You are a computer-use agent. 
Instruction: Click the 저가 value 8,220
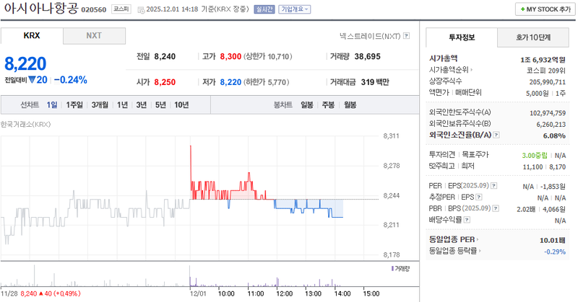230,82
